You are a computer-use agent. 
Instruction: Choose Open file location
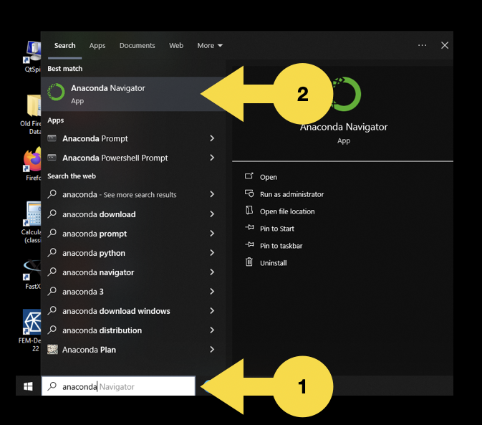pyautogui.click(x=287, y=211)
